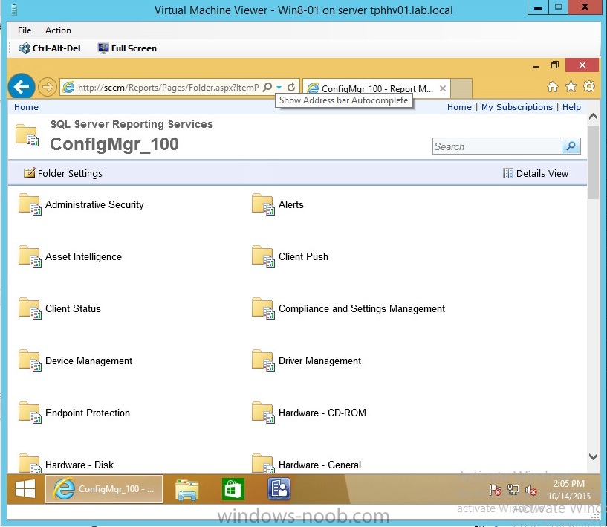Click the Hardware - Disk link
607x527 pixels.
tap(79, 465)
